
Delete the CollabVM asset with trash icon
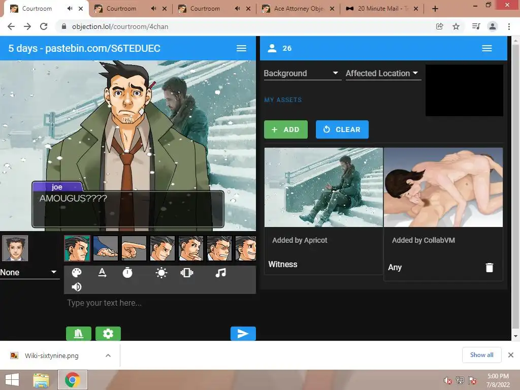click(490, 267)
